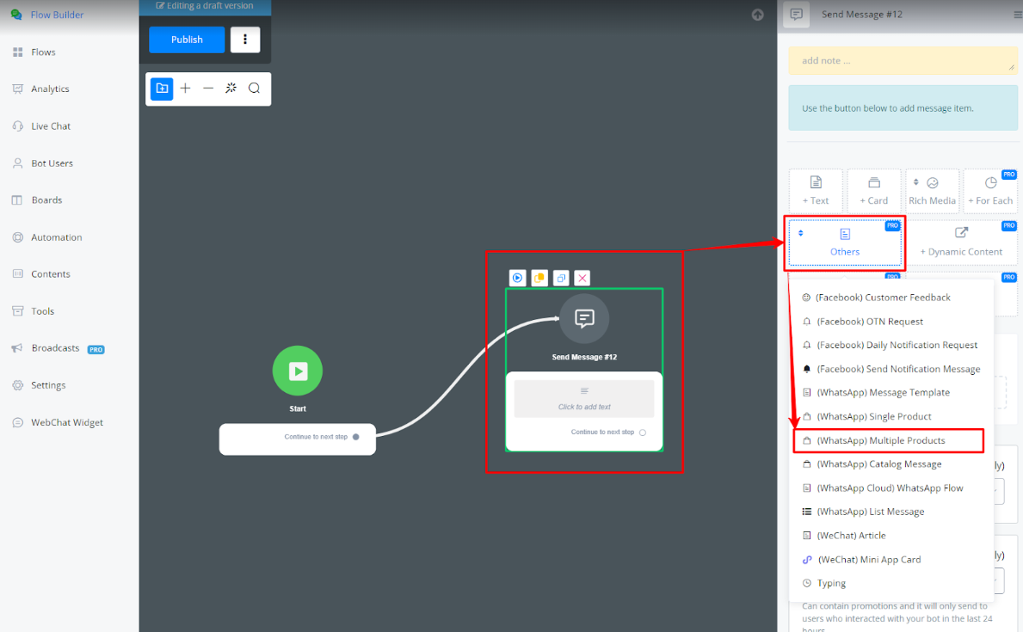Expand the Others message type dropdown

[x=844, y=242]
